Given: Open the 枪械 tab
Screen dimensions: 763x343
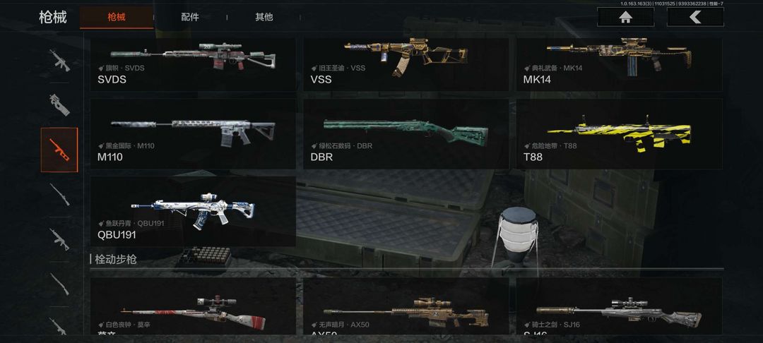Looking at the screenshot, I should coord(117,17).
